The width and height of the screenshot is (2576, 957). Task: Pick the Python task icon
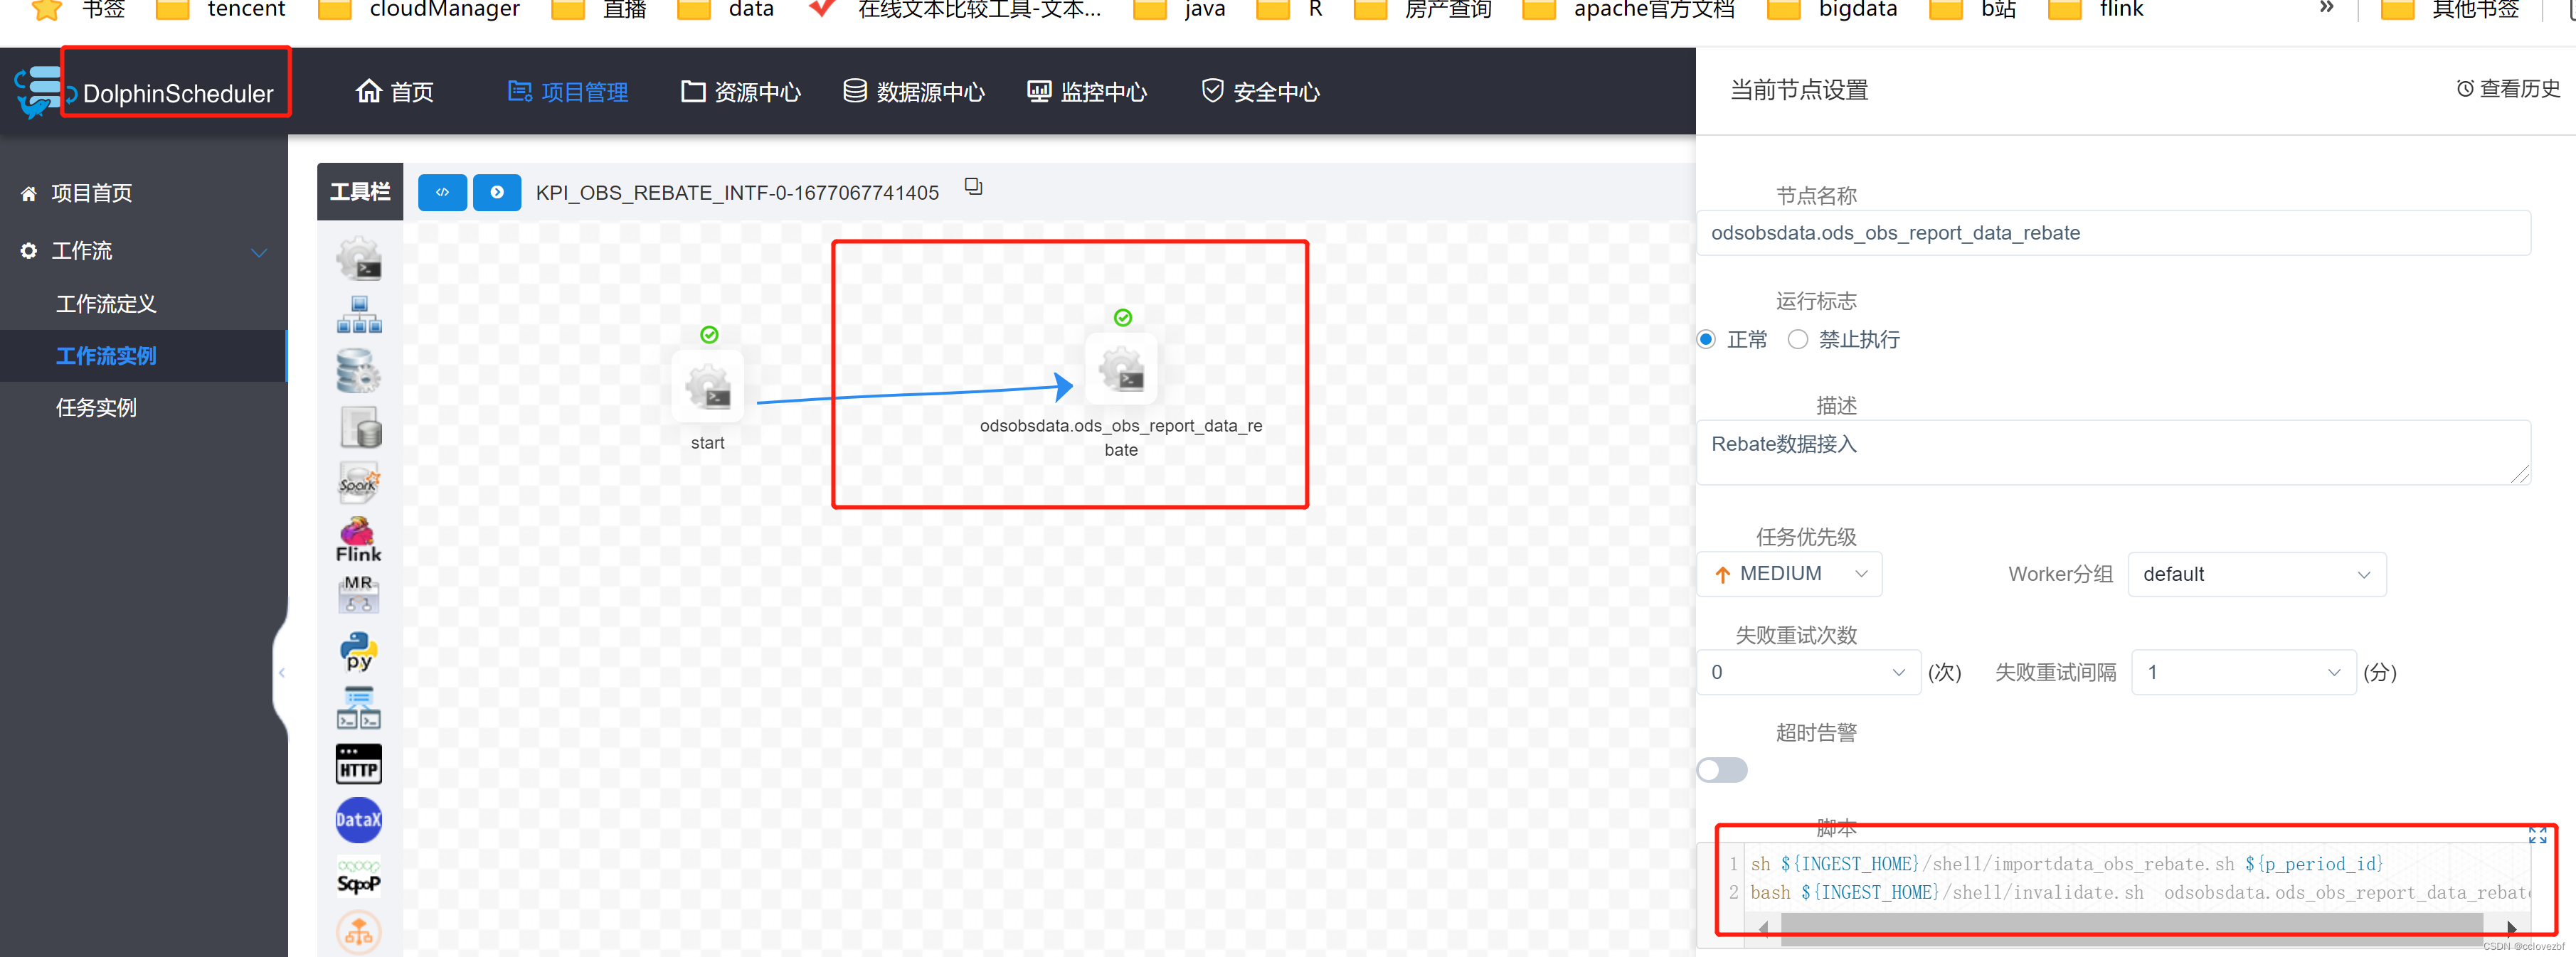pyautogui.click(x=358, y=651)
